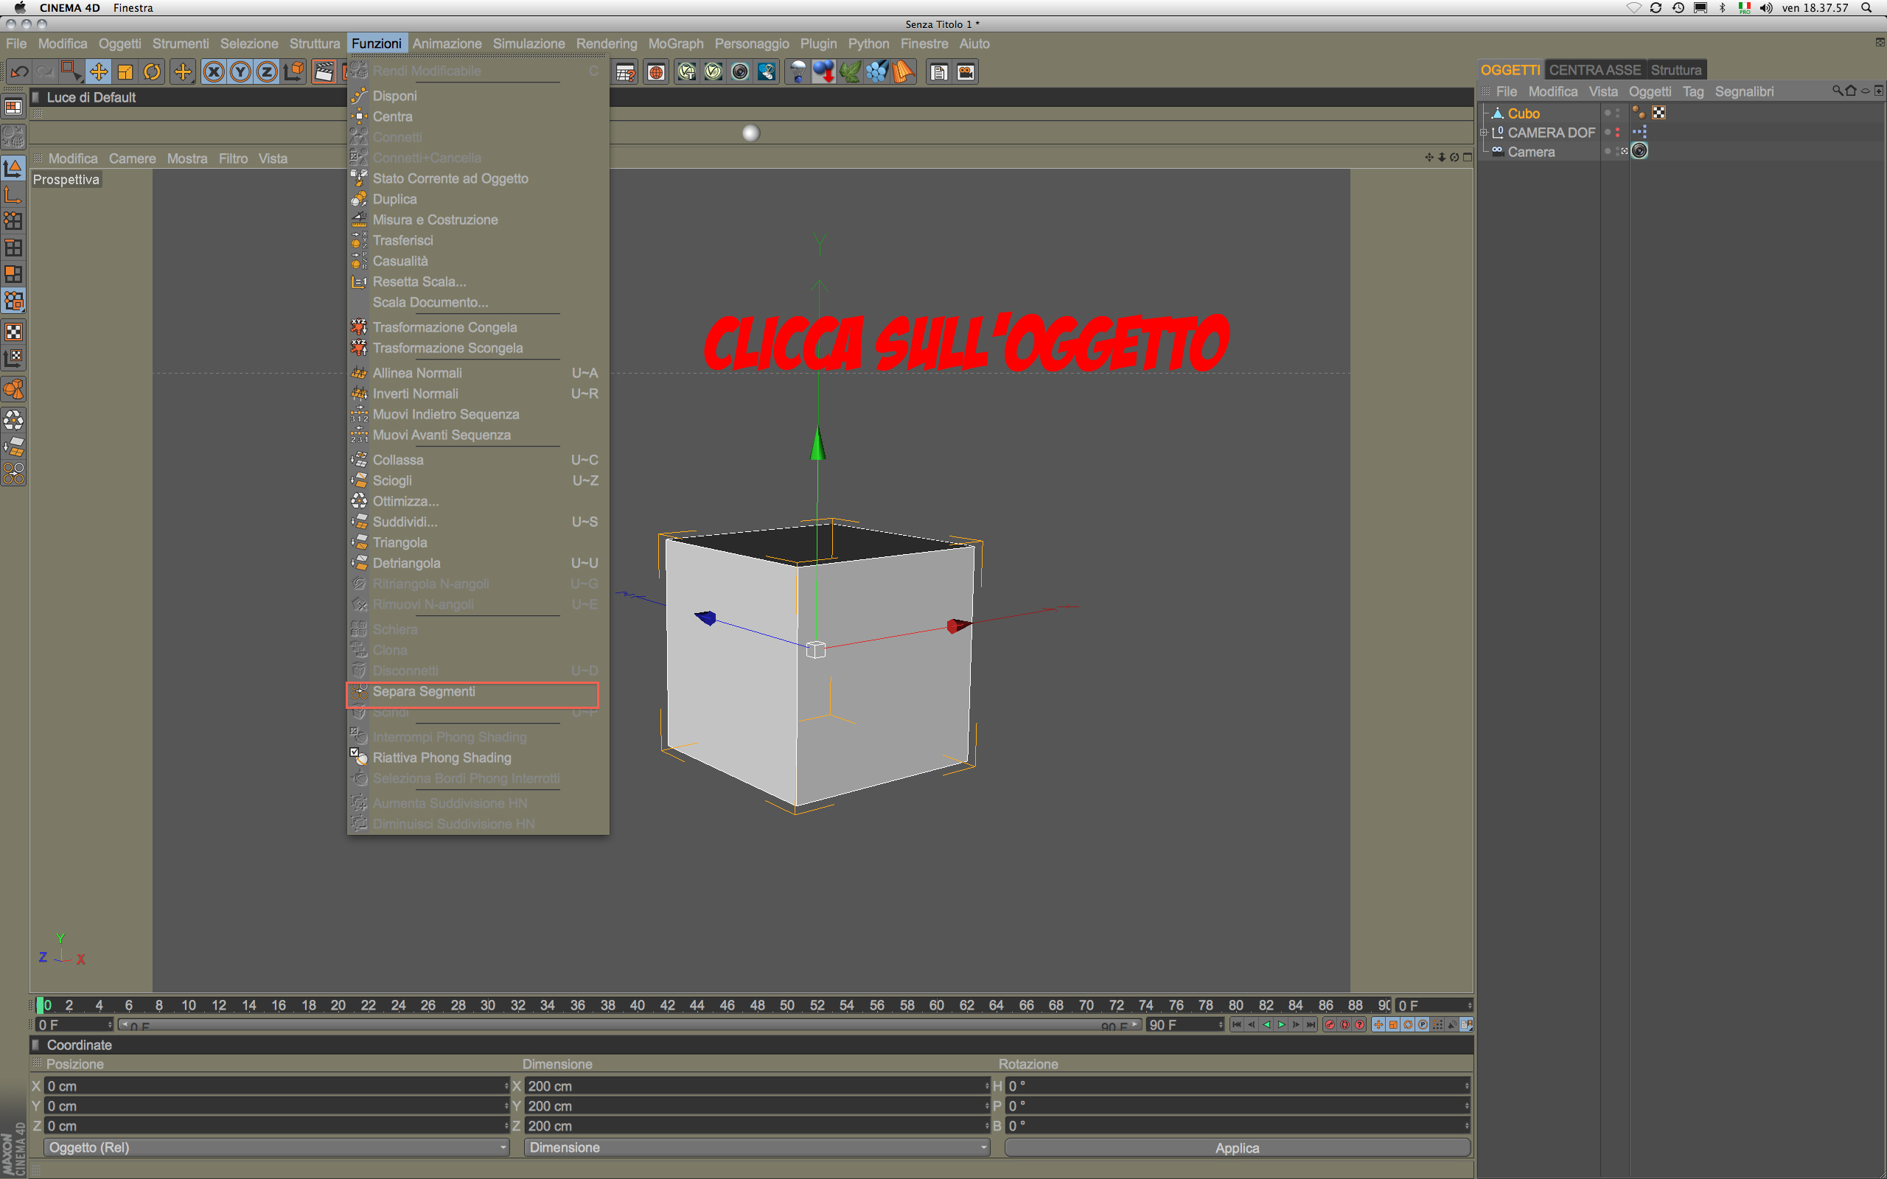Select the Move tool in the top toolbar
This screenshot has width=1887, height=1179.
(98, 71)
